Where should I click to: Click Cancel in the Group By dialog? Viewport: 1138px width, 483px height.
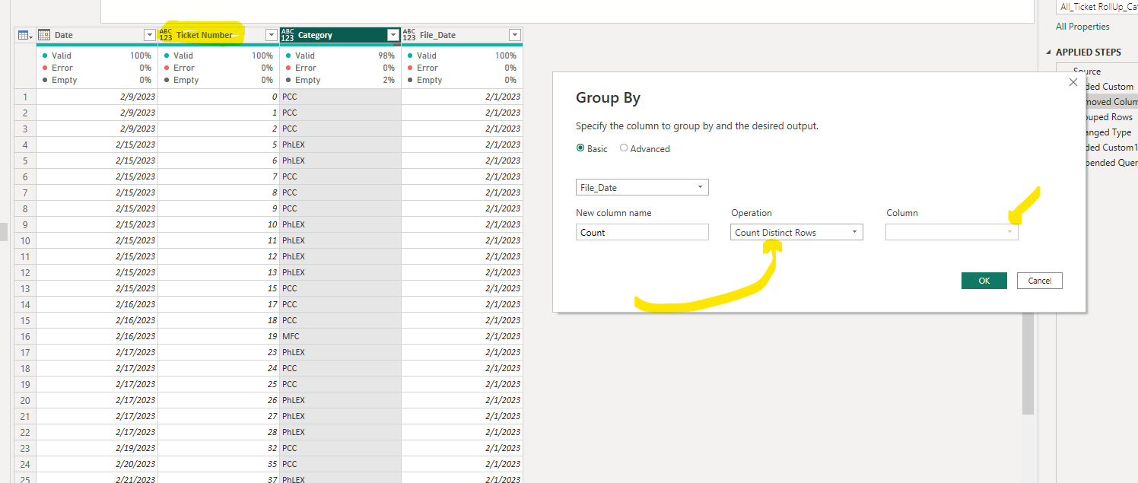point(1040,281)
